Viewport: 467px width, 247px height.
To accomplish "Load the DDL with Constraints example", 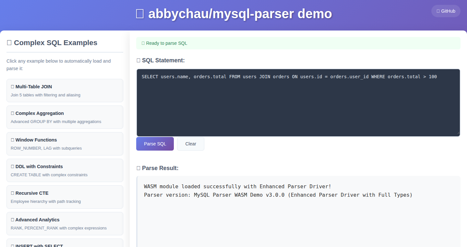I will point(65,170).
